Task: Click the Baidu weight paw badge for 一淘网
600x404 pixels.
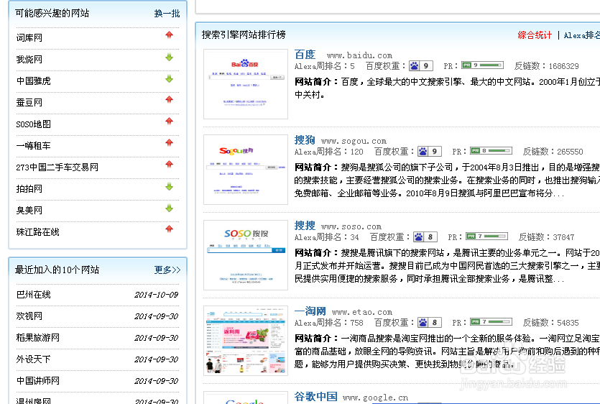Action: pyautogui.click(x=429, y=323)
